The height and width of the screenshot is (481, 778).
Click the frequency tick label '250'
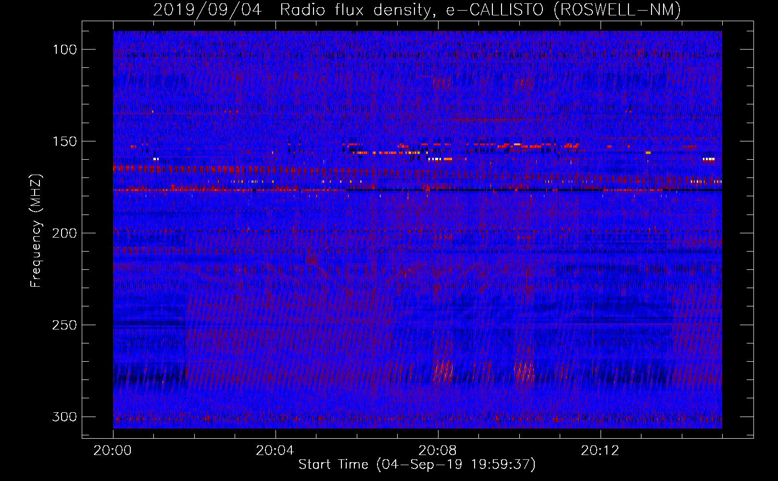[x=64, y=325]
